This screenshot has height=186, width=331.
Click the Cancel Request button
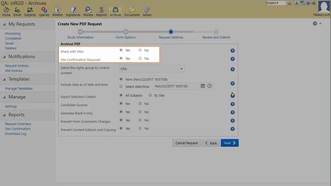187,143
